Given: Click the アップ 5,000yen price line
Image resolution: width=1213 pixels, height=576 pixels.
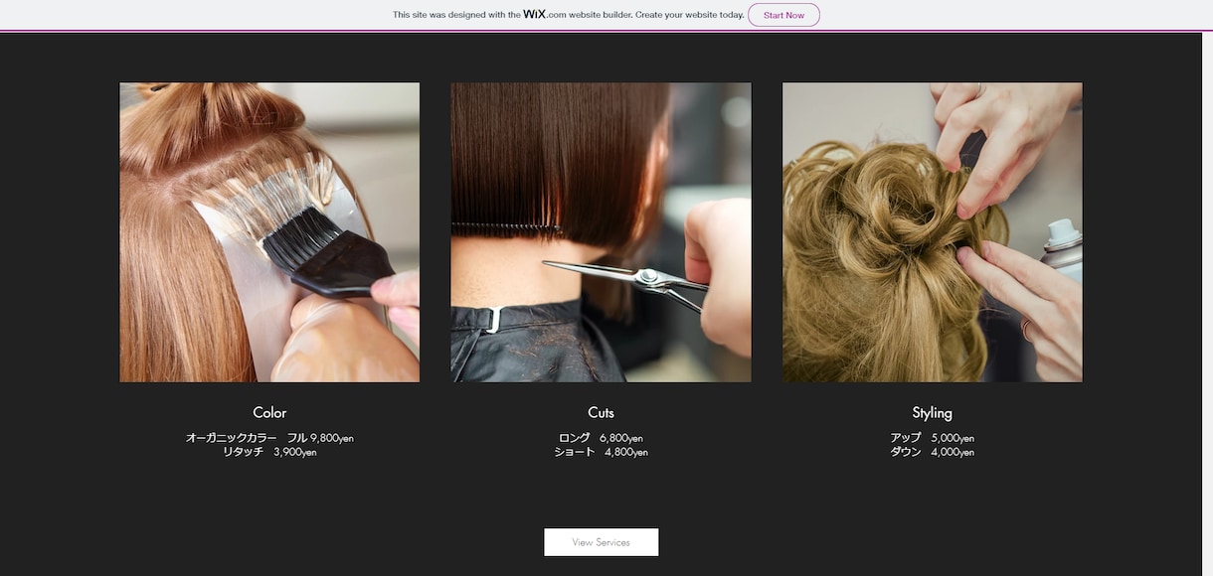Looking at the screenshot, I should point(933,438).
